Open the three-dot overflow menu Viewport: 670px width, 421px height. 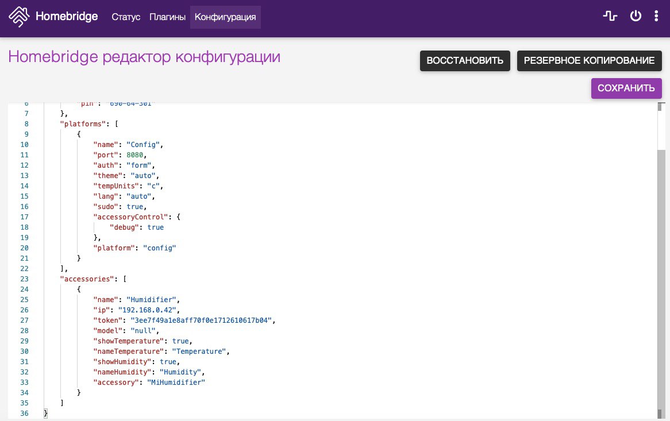[656, 16]
